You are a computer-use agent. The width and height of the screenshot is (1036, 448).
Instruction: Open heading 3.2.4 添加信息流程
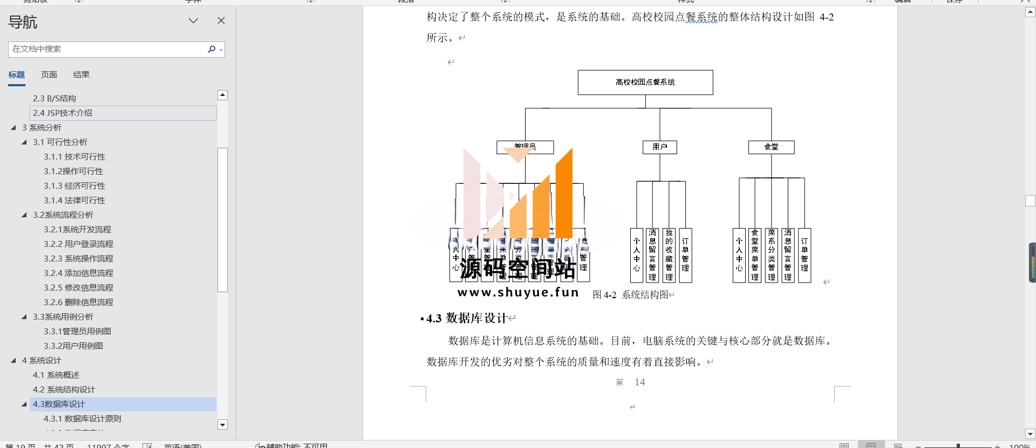pyautogui.click(x=78, y=273)
